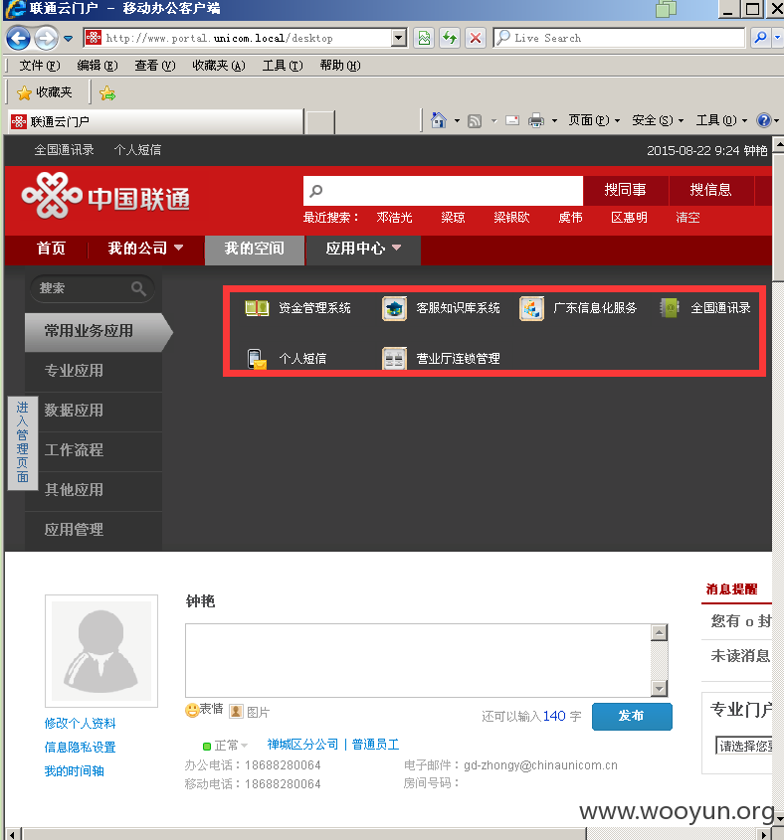Click the 进入管理页面 vertical side tab

[23, 442]
